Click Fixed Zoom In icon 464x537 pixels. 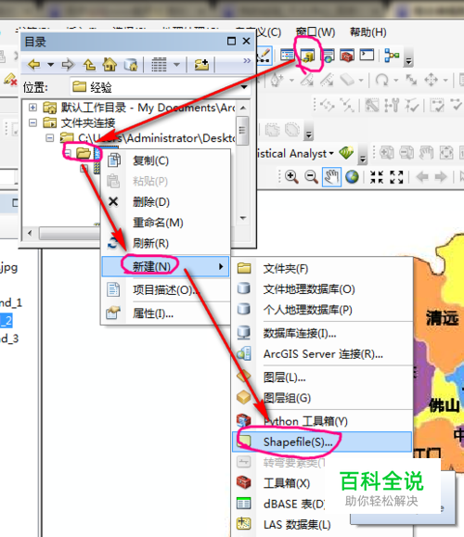point(377,177)
